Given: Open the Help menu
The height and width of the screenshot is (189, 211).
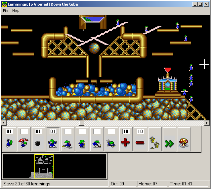Looking at the screenshot, I should point(16,11).
